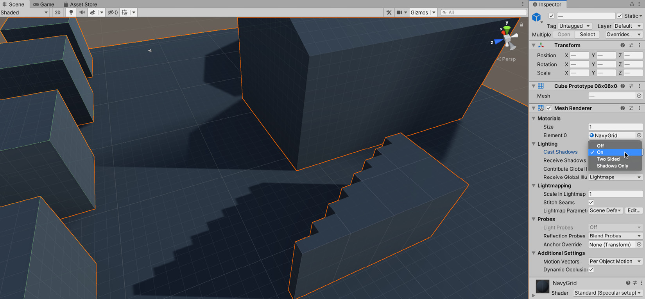Click the Mesh object picker circle
This screenshot has height=299, width=645.
pos(639,96)
